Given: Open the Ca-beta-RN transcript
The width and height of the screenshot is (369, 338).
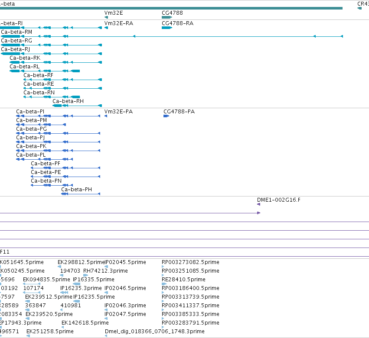Looking at the screenshot, I should click(39, 93).
